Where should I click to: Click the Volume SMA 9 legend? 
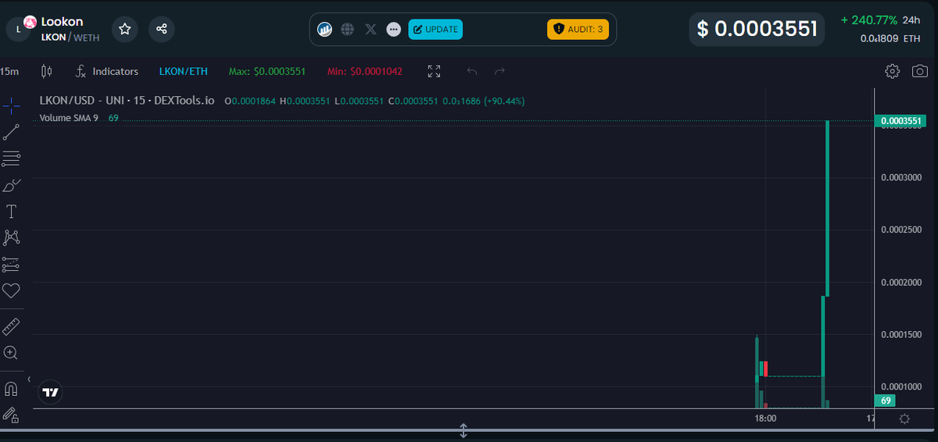point(69,118)
